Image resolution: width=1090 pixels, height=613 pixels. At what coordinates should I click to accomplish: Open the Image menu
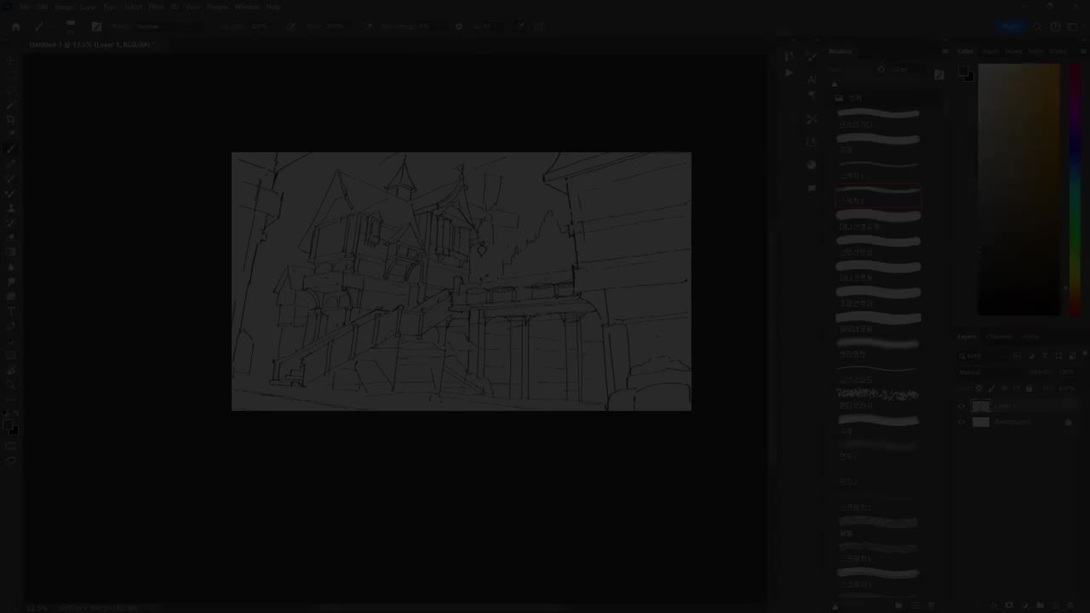(64, 7)
